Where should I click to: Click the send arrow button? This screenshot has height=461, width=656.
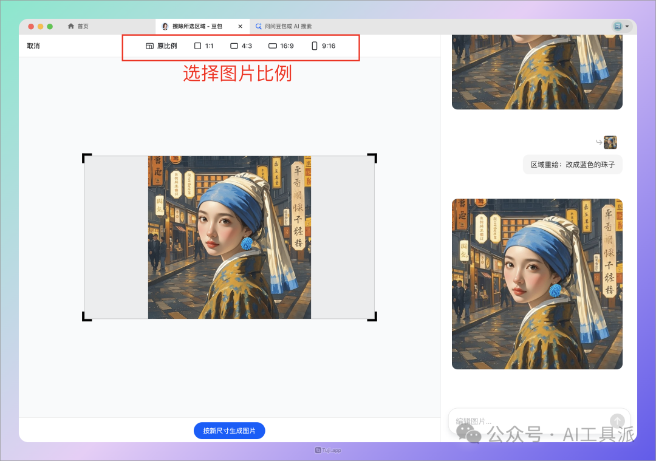(617, 421)
